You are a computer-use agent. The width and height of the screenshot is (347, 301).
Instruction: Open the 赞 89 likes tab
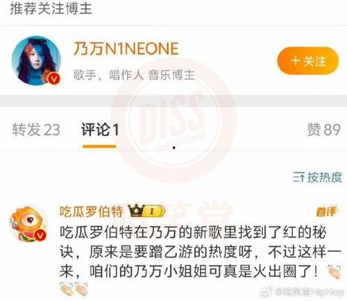pyautogui.click(x=324, y=130)
